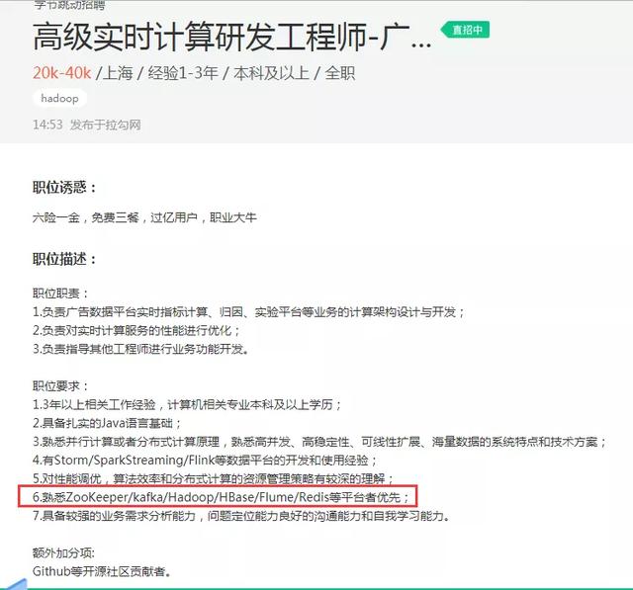Click the 上海 location text

click(x=118, y=73)
